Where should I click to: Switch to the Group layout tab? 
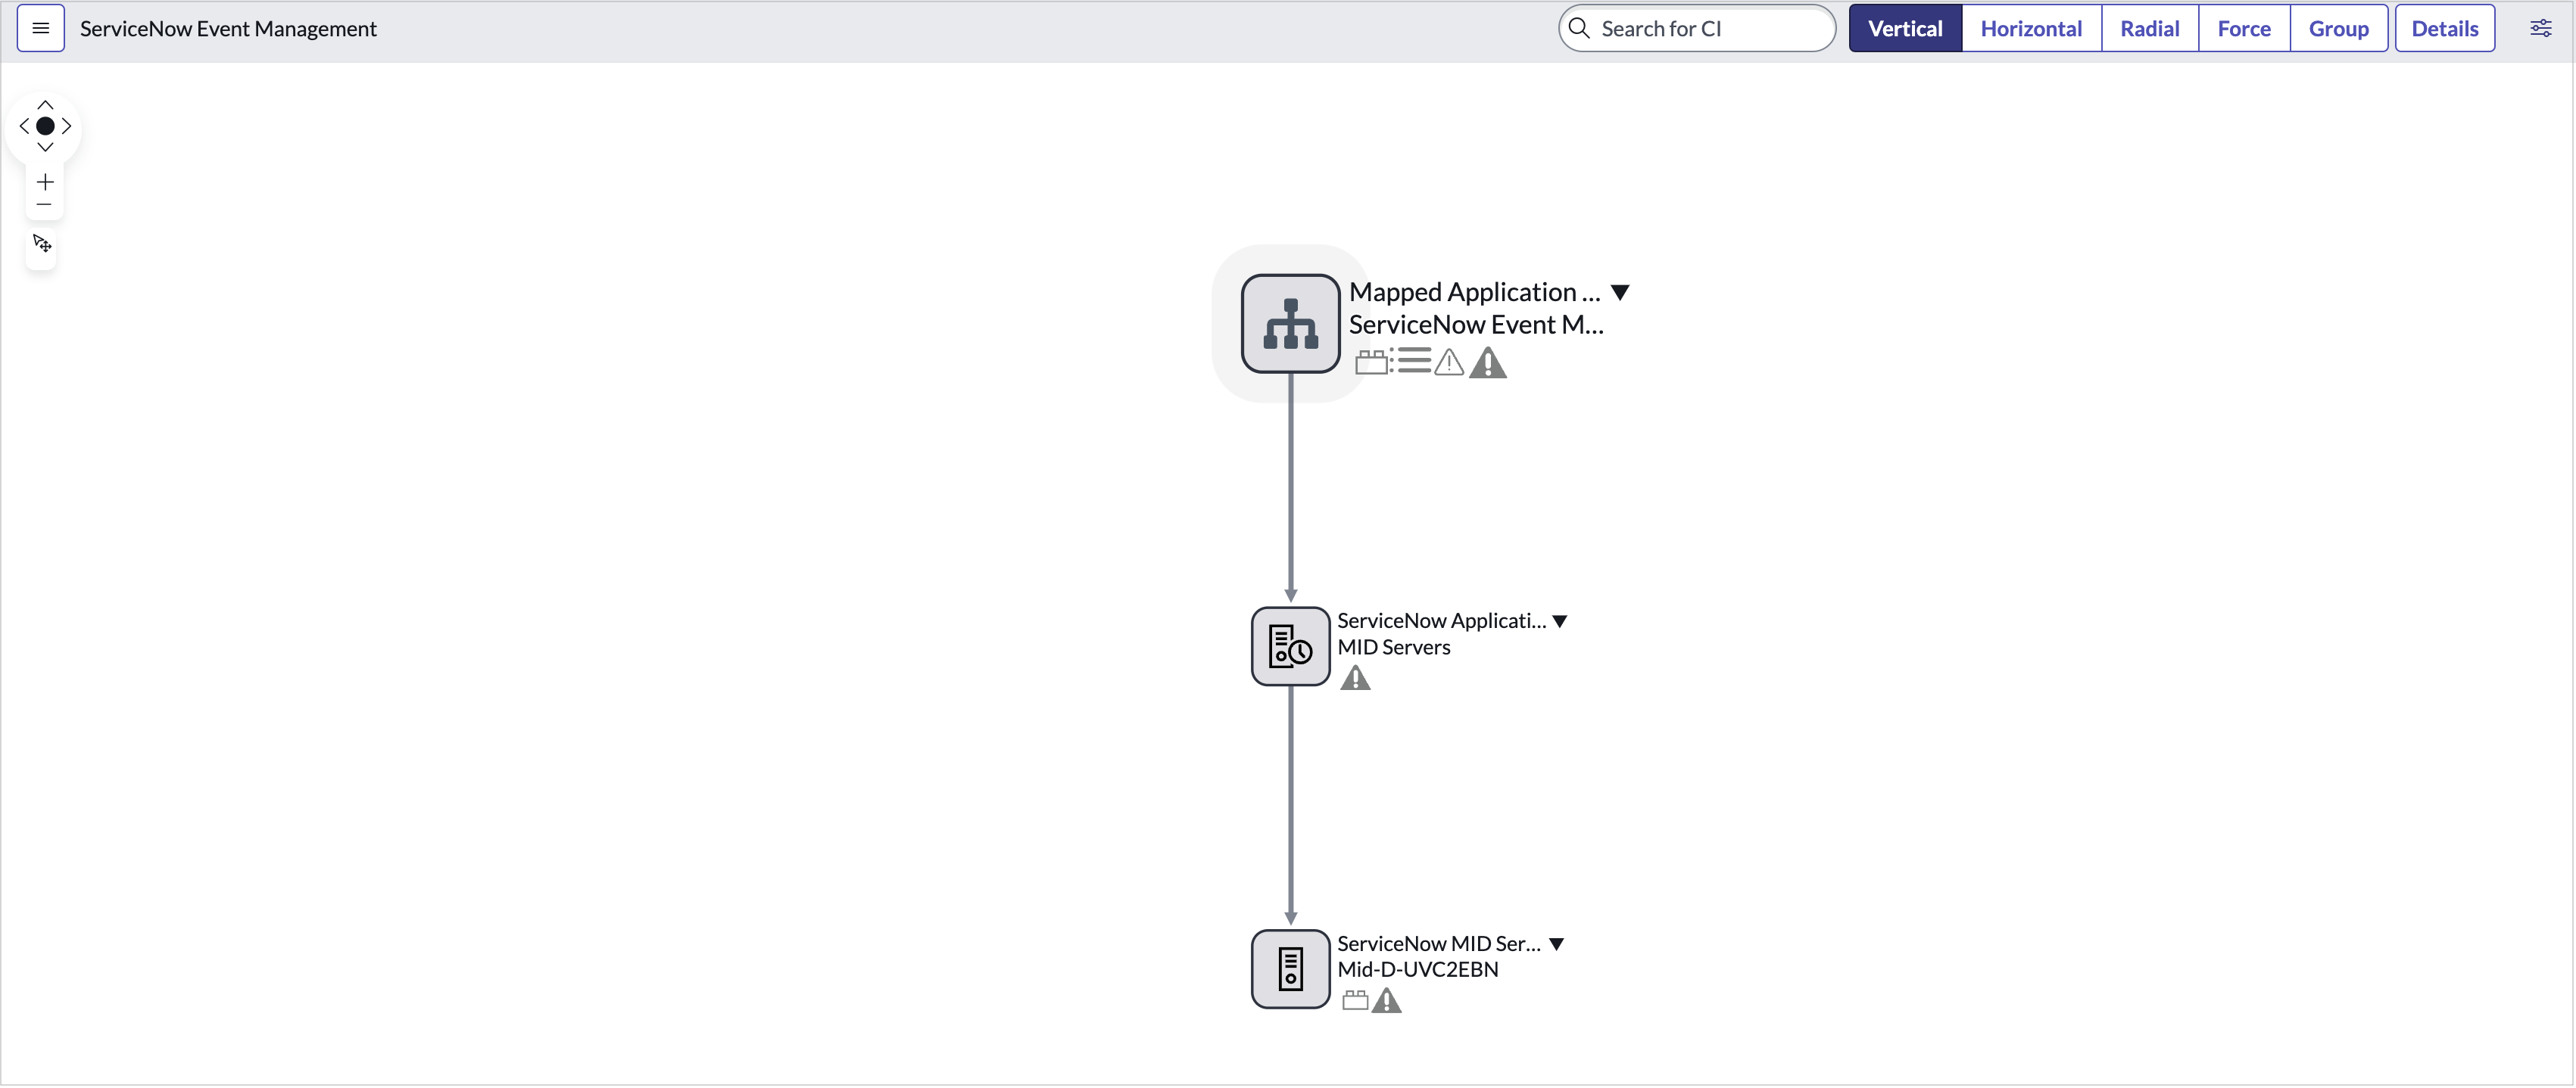(2338, 28)
